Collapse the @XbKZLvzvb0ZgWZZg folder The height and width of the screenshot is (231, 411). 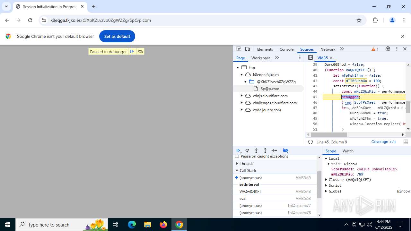point(246,82)
